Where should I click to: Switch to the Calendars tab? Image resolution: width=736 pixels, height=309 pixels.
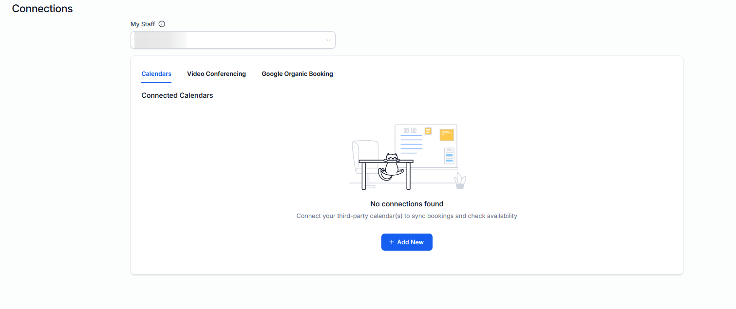(x=156, y=74)
